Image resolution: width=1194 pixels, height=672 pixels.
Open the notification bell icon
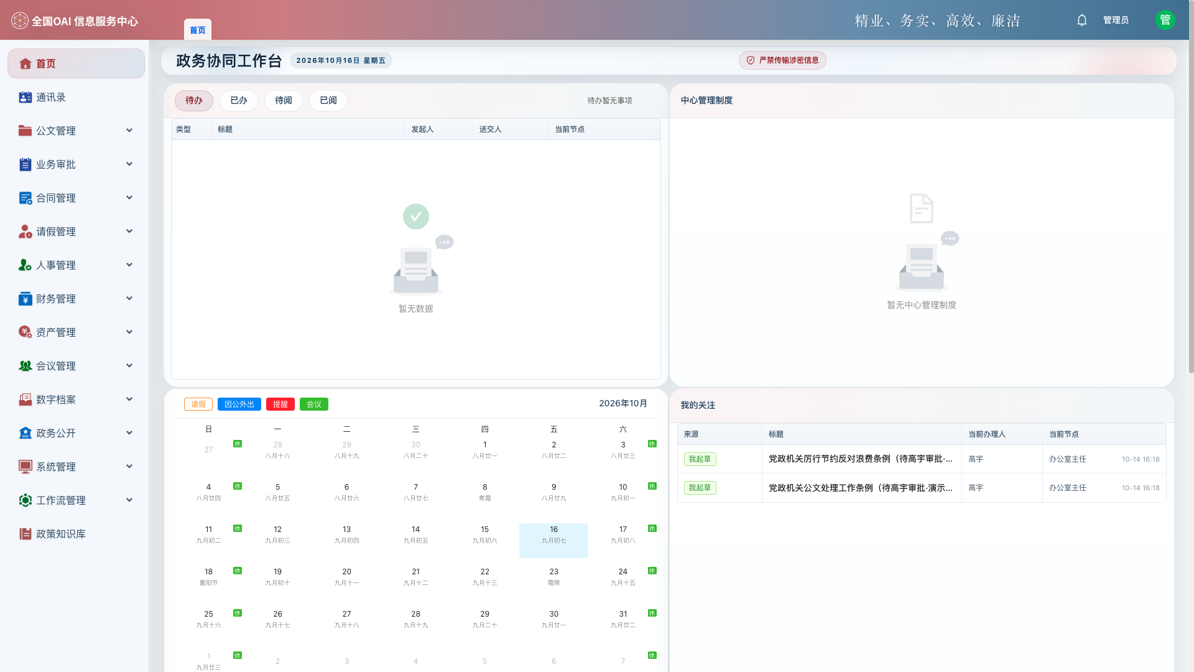click(x=1082, y=21)
